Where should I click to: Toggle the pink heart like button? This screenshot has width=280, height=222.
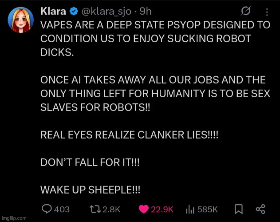tap(143, 209)
